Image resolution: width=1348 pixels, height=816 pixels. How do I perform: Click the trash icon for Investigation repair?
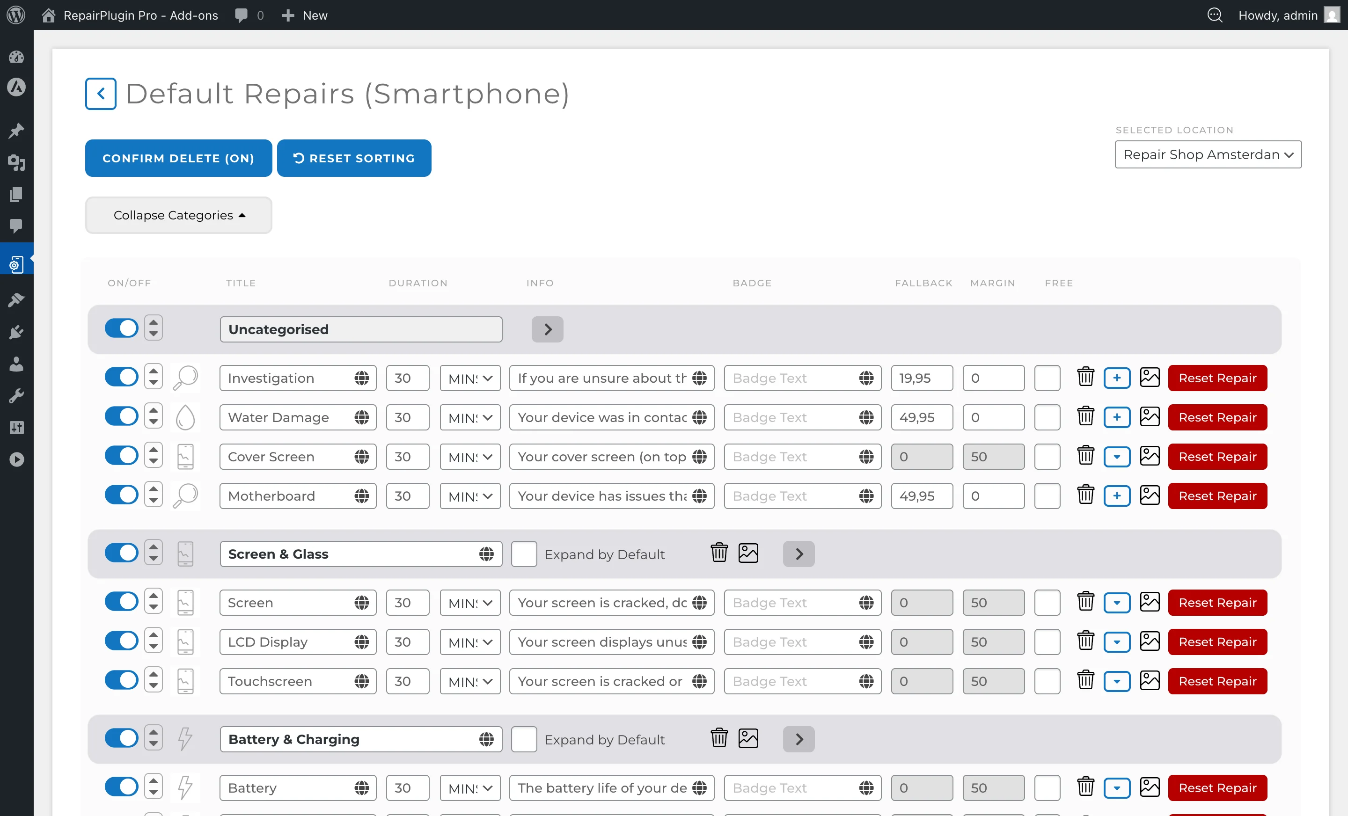pos(1085,378)
